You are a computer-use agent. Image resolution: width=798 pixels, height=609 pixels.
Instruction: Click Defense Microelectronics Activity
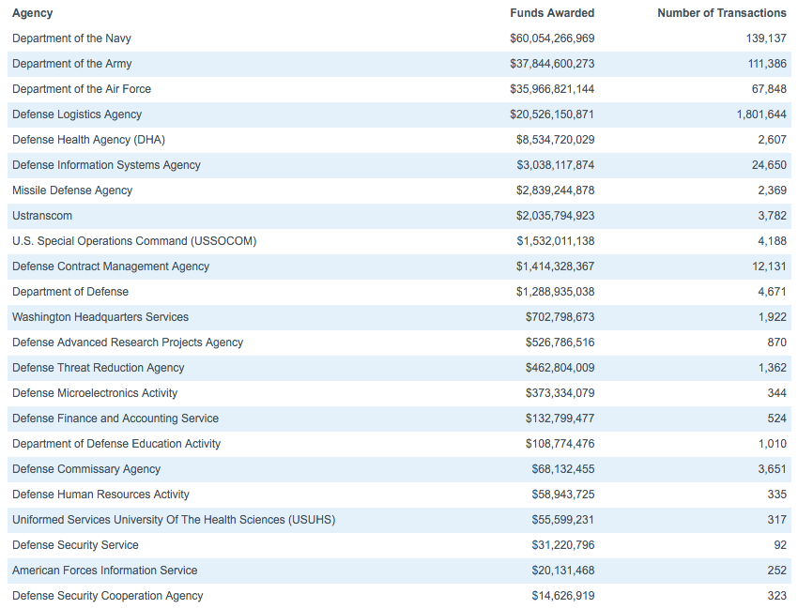[95, 393]
